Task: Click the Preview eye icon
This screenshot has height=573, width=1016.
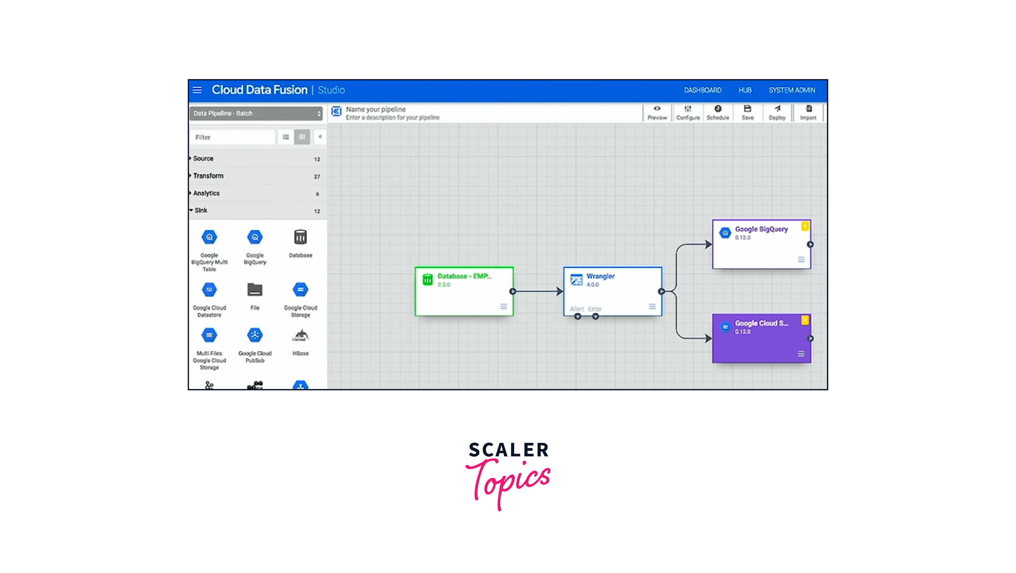Action: [657, 109]
